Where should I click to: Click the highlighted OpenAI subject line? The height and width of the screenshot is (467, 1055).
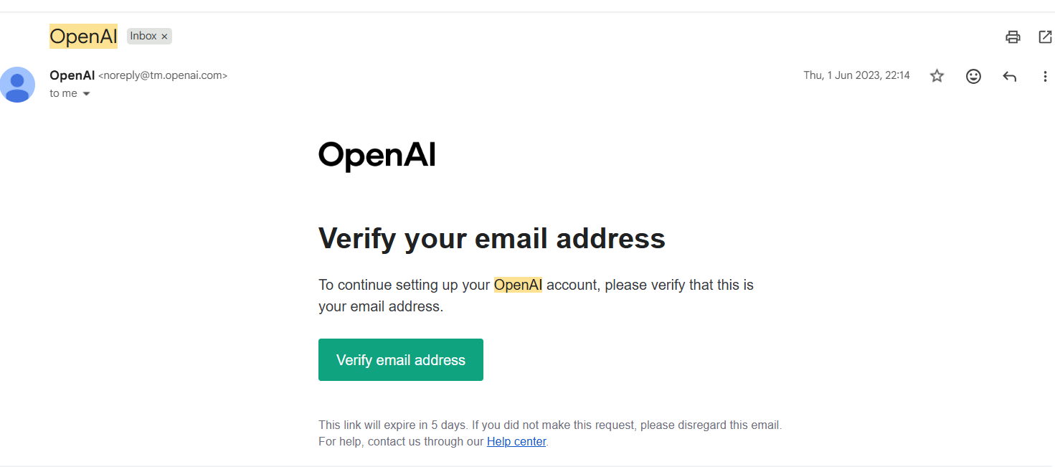[x=83, y=37]
